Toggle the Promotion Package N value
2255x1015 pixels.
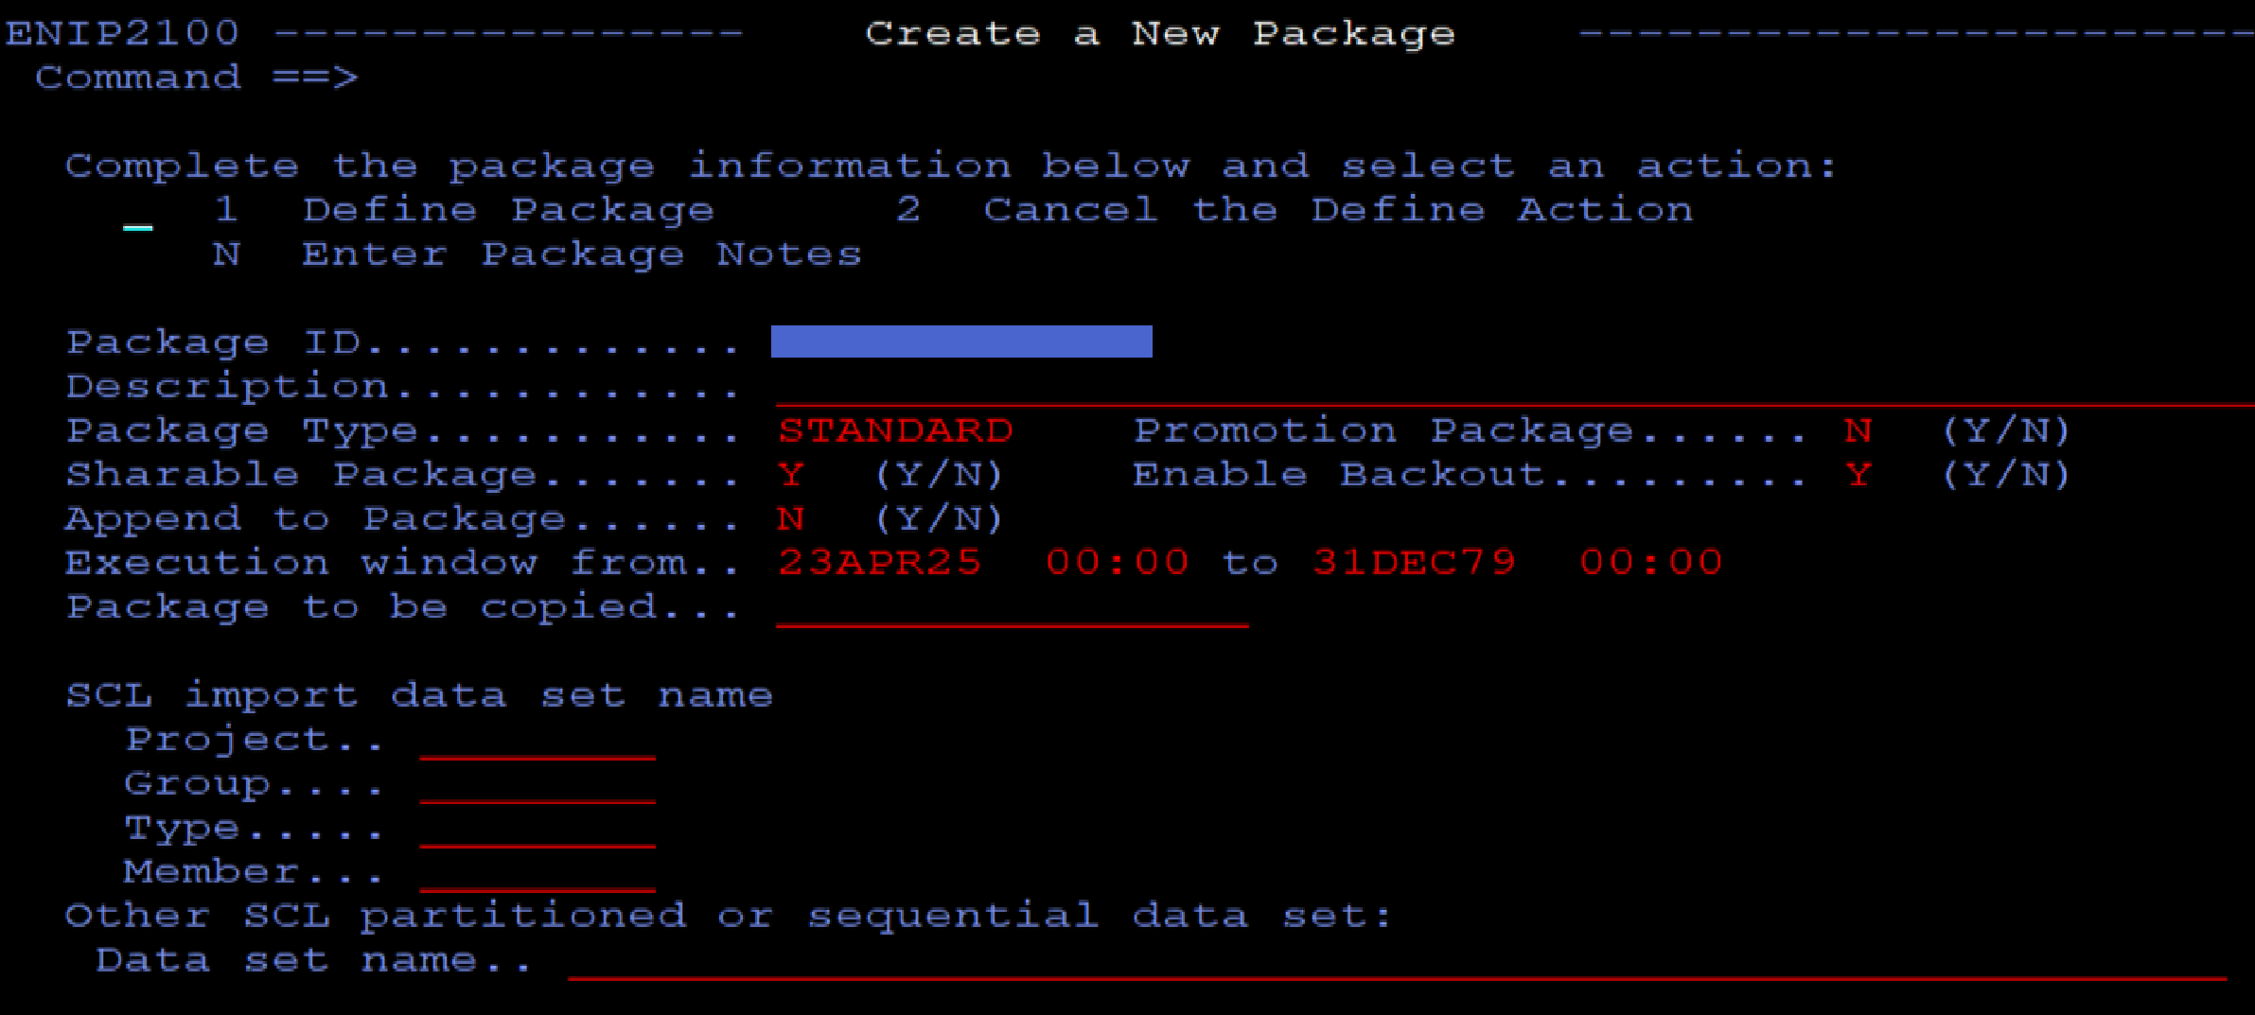click(1858, 431)
